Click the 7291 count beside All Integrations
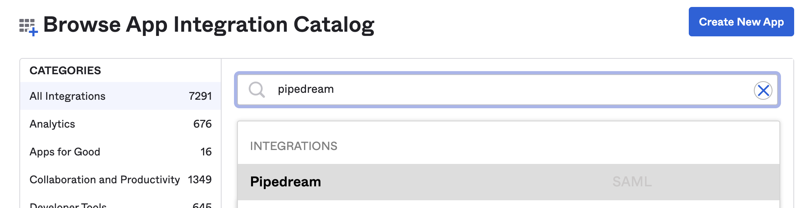Screen dimensions: 805x208 tap(200, 96)
